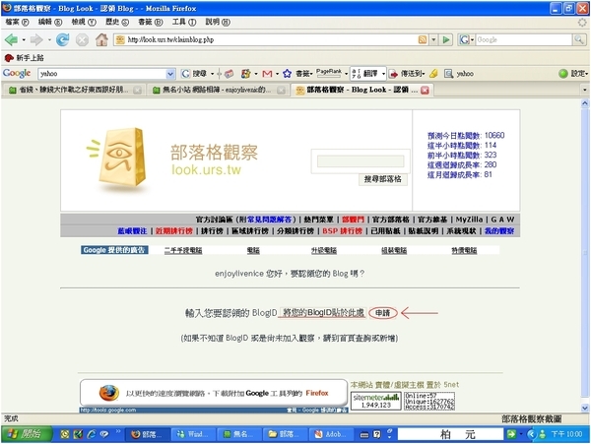Switch to the first tab 省錢、賺錢大作戰
The height and width of the screenshot is (444, 591).
pos(74,90)
